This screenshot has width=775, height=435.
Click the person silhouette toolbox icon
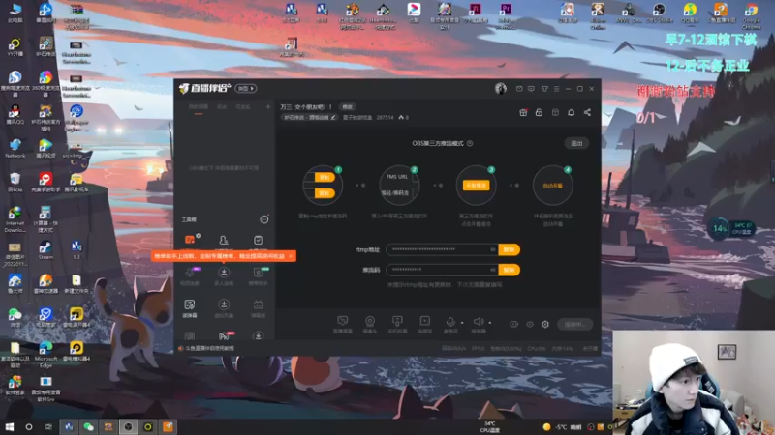pos(224,240)
